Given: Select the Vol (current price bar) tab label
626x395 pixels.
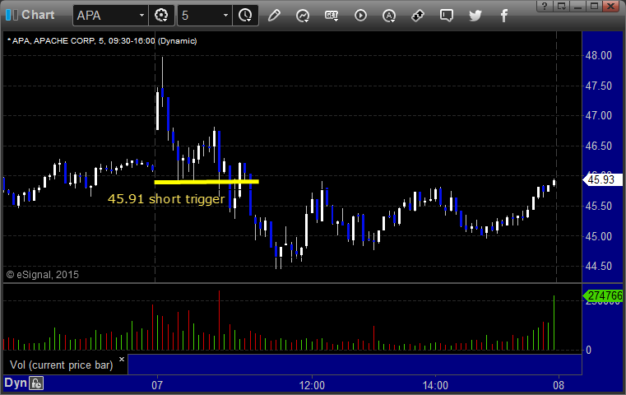Looking at the screenshot, I should (x=62, y=365).
